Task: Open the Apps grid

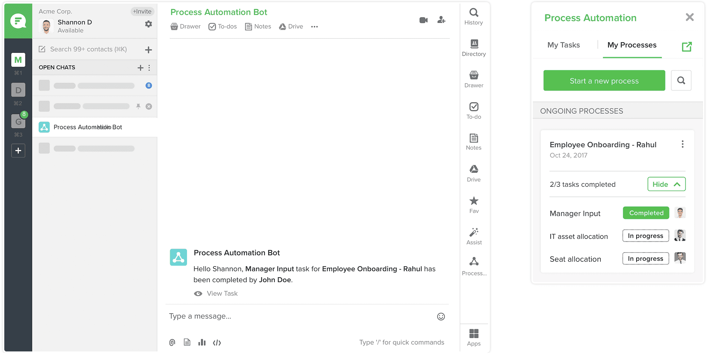Action: click(x=474, y=337)
